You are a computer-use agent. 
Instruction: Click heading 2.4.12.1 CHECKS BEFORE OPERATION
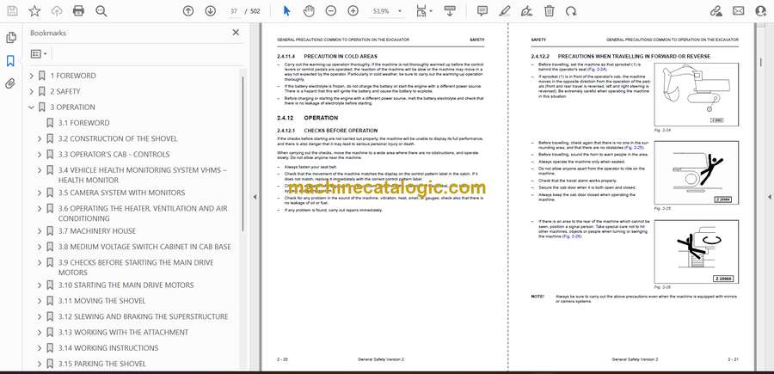(327, 131)
